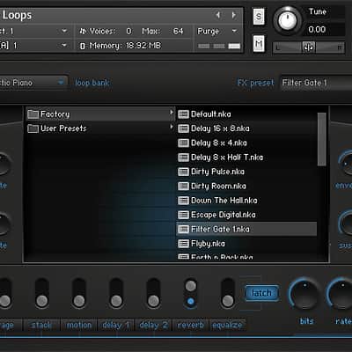Click file icon beside Default.nka
This screenshot has height=352, width=352.
(x=183, y=114)
